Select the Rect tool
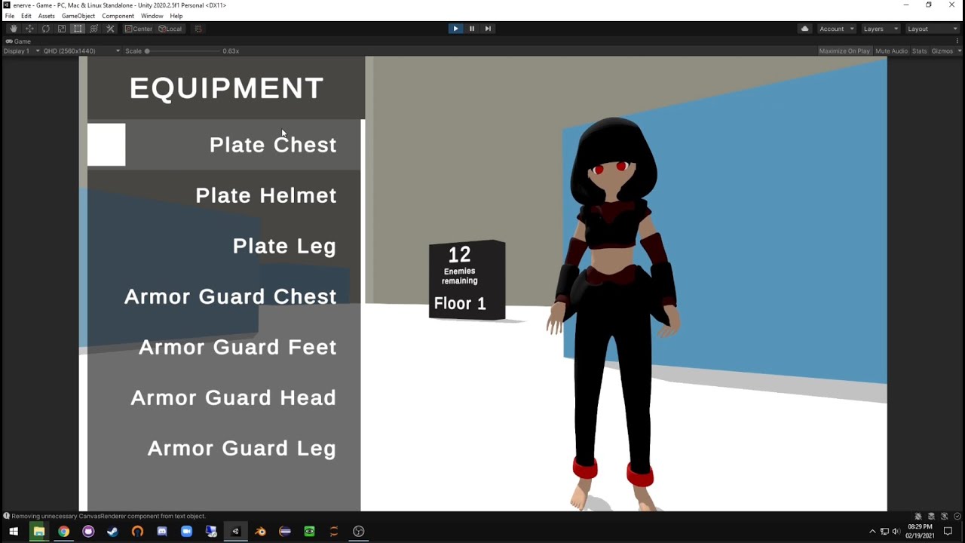Image resolution: width=965 pixels, height=543 pixels. pyautogui.click(x=78, y=29)
